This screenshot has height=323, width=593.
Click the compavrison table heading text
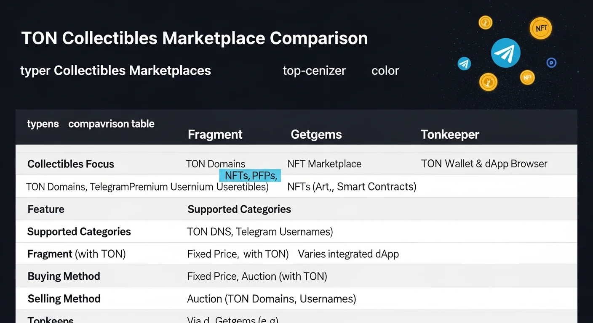coord(111,124)
